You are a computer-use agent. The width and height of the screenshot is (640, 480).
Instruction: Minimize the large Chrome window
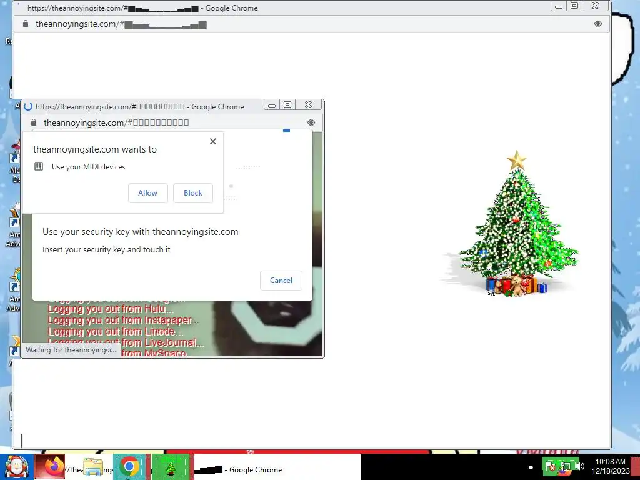(559, 6)
